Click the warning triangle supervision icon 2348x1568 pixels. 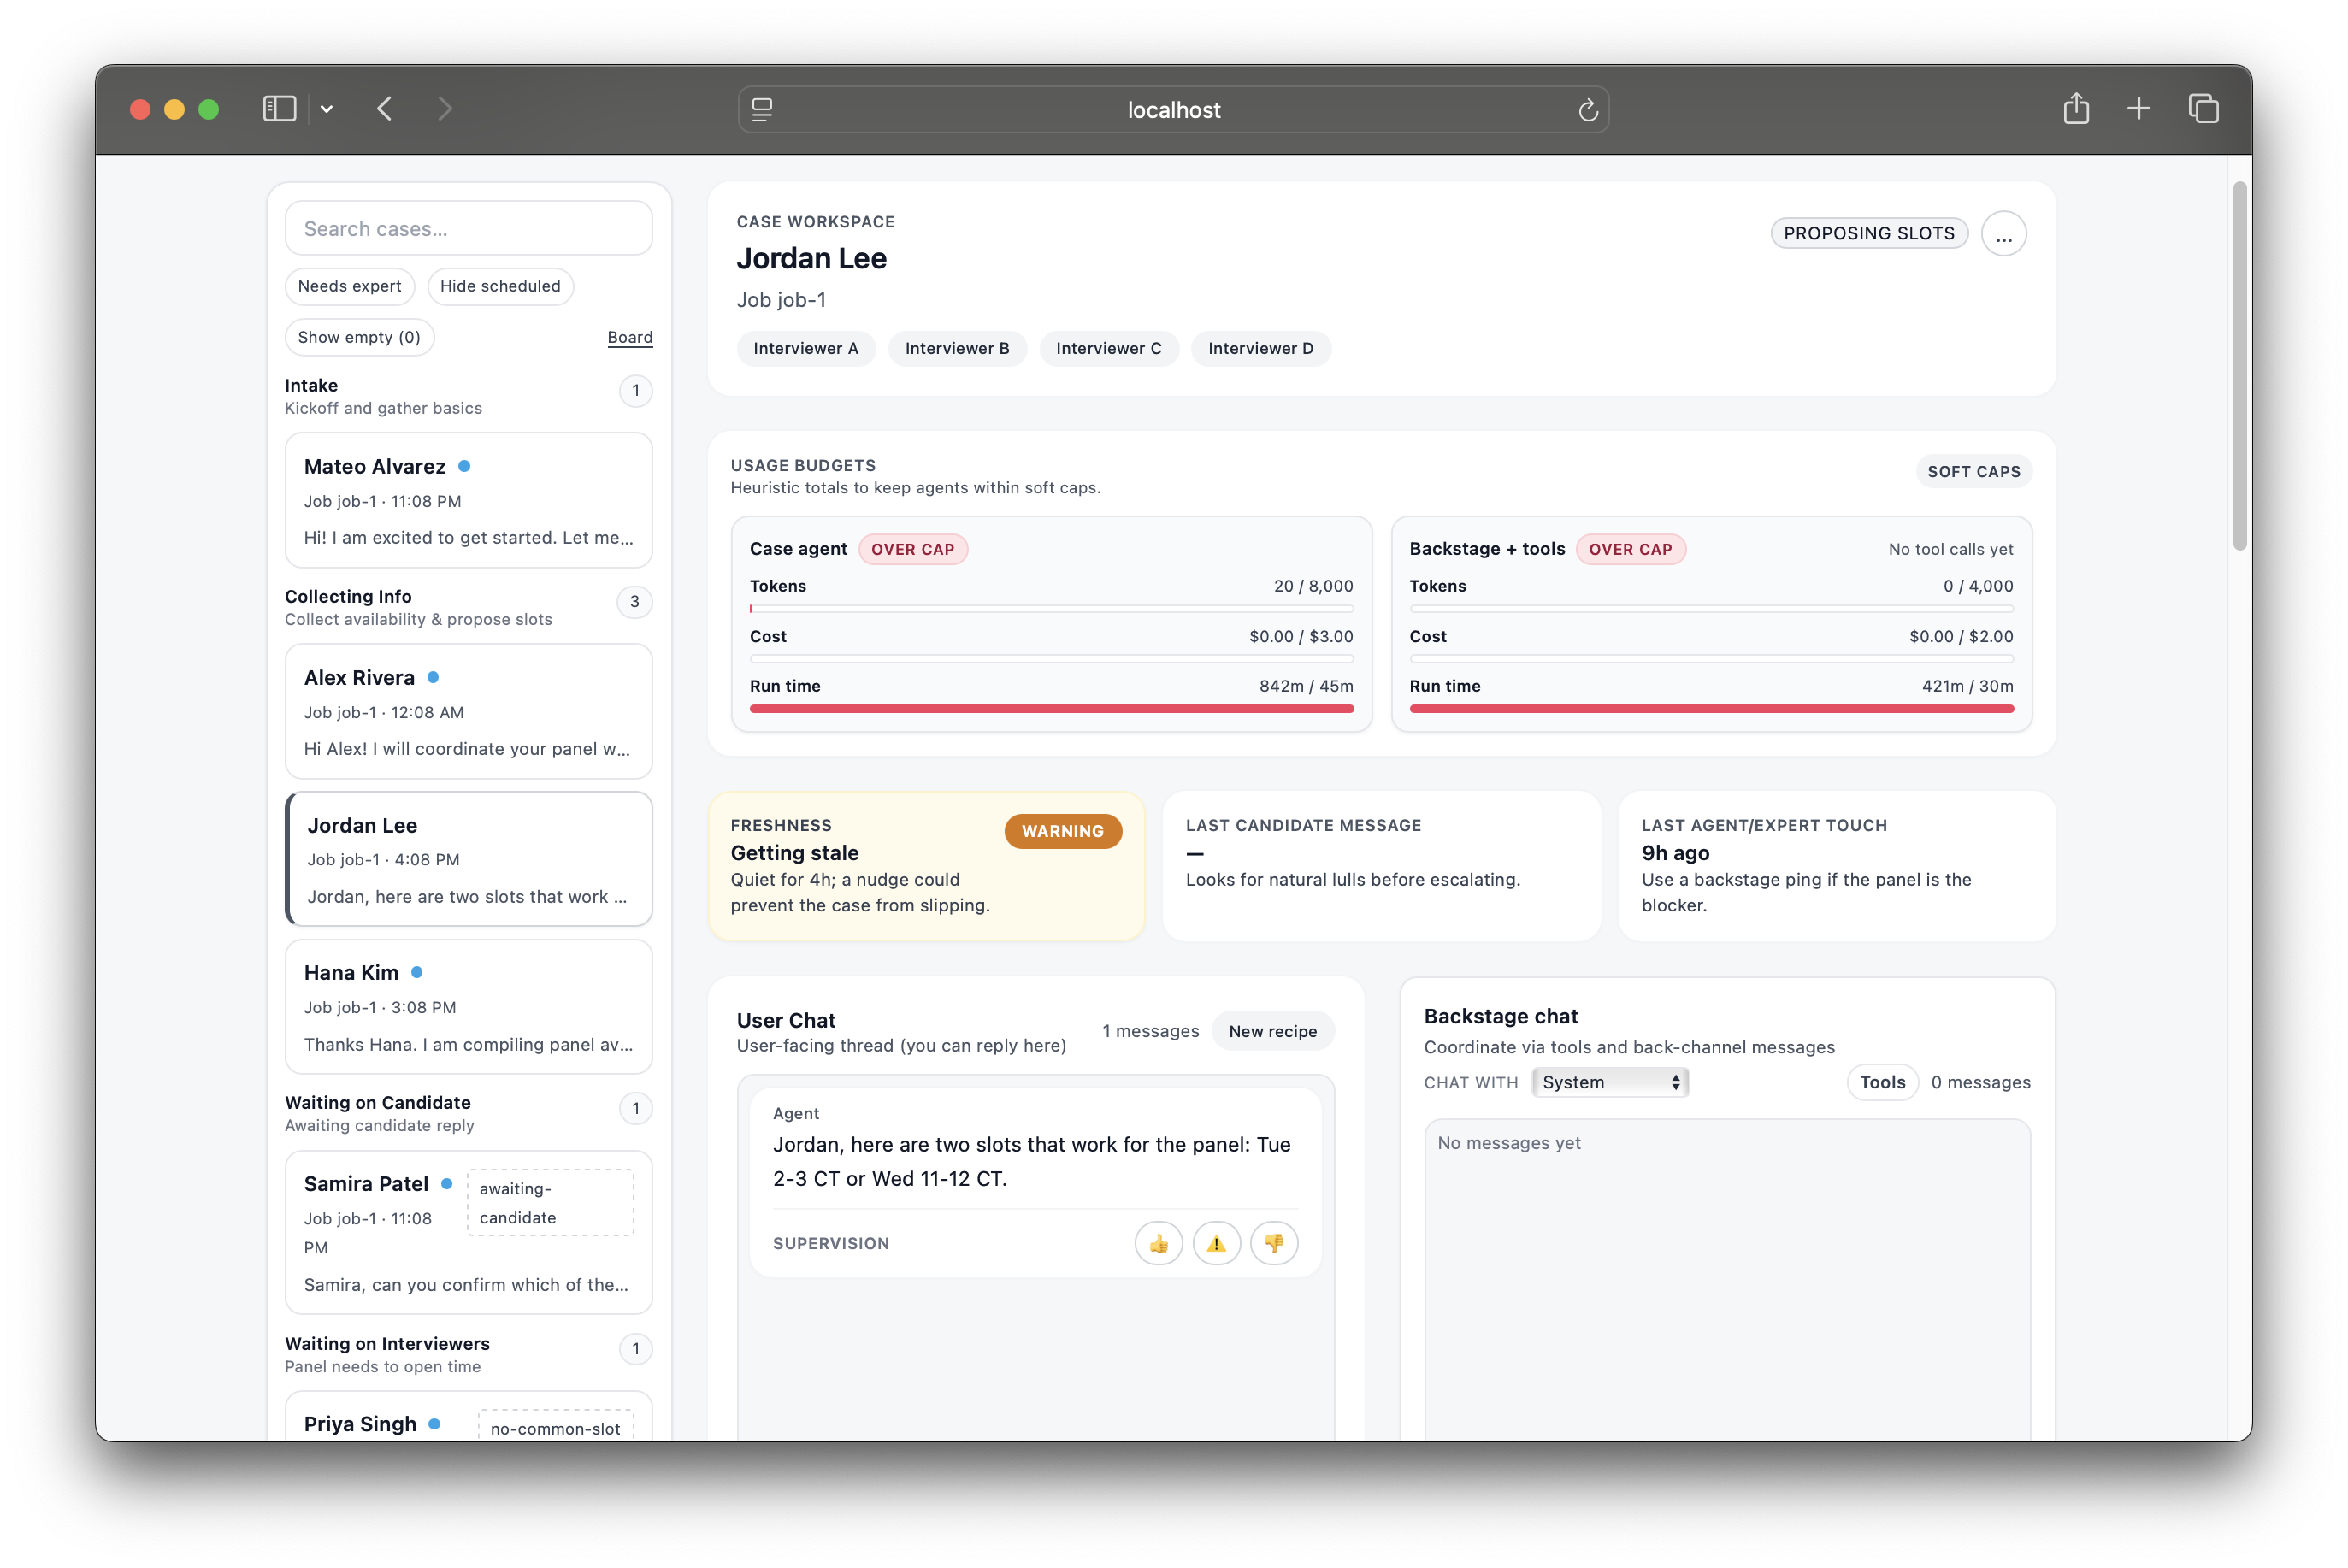point(1216,1243)
